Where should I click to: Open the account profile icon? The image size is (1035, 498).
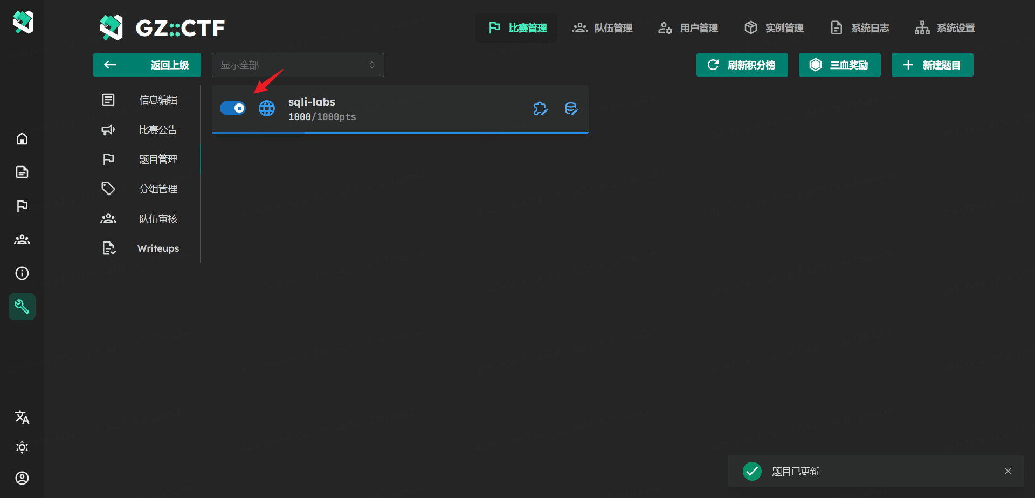[22, 478]
